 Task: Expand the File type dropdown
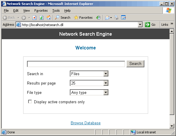(106, 93)
